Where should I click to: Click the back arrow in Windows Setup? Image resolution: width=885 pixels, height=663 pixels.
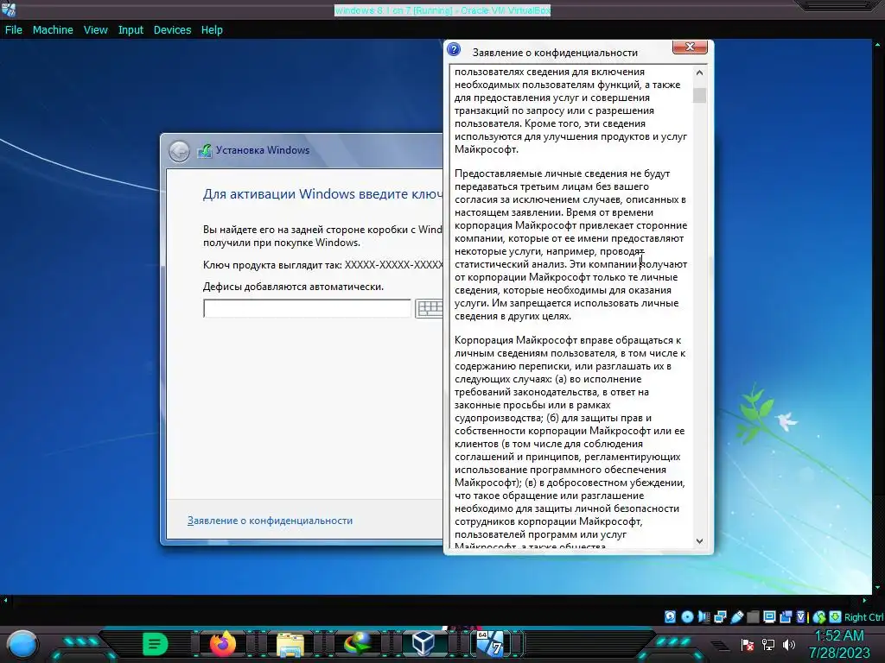point(180,151)
